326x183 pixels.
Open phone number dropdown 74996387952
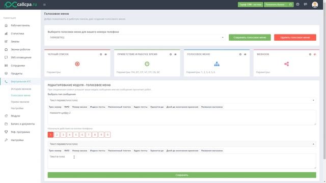click(x=137, y=38)
